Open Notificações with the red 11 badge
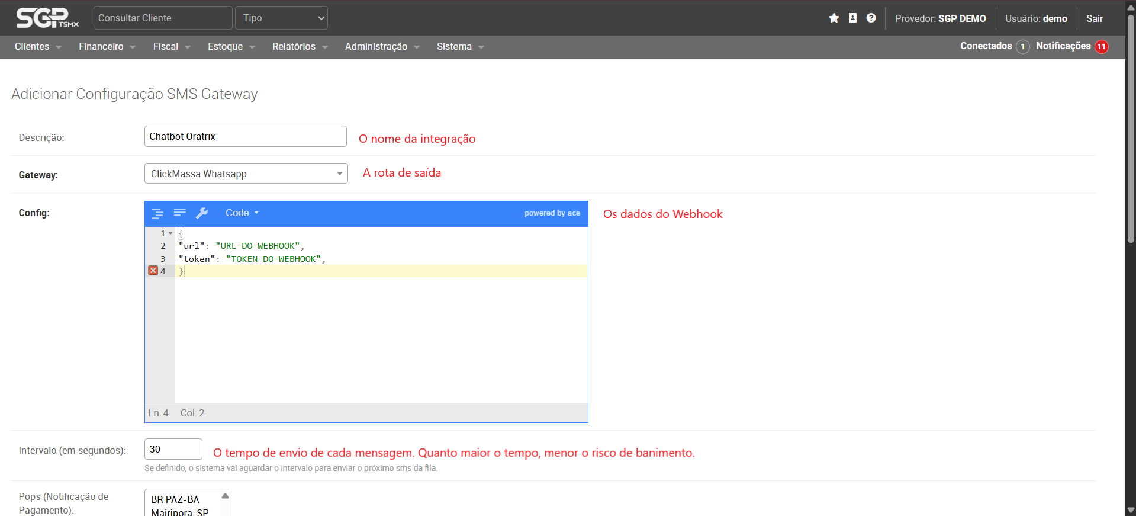Image resolution: width=1136 pixels, height=516 pixels. pos(1071,46)
